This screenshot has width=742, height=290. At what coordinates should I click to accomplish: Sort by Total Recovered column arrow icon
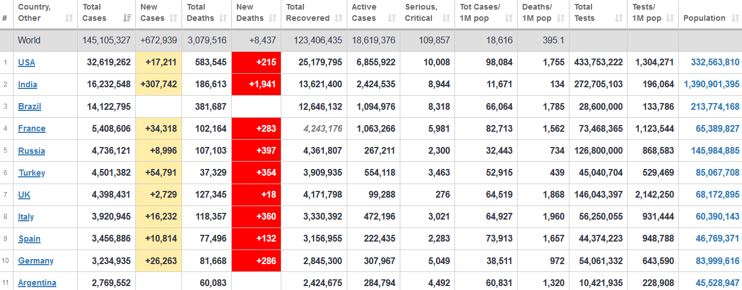[339, 18]
